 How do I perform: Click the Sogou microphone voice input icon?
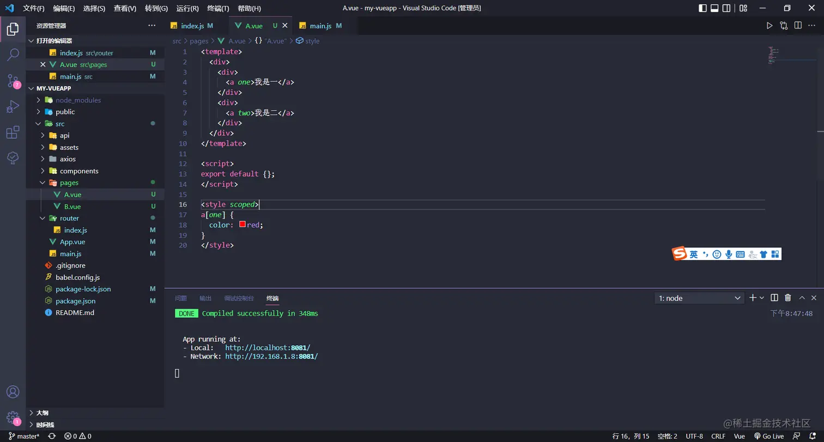pos(729,254)
